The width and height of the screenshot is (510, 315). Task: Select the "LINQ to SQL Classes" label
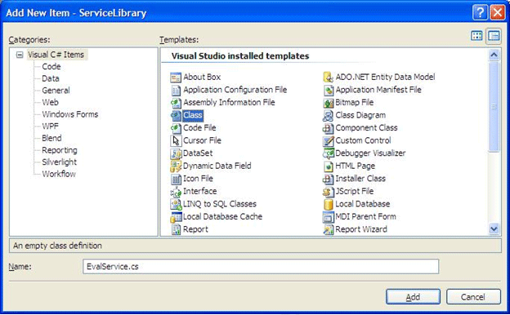coord(220,204)
